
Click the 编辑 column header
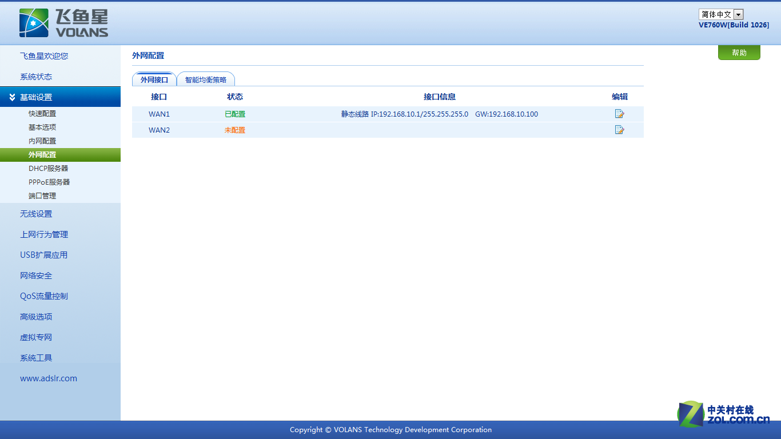pos(620,97)
